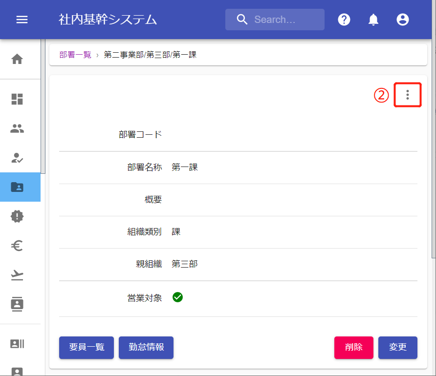This screenshot has width=436, height=376.
Task: Open the hamburger navigation menu
Action: [22, 20]
